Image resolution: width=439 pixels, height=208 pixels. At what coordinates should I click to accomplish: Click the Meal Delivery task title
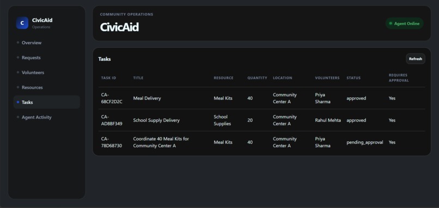(x=147, y=98)
